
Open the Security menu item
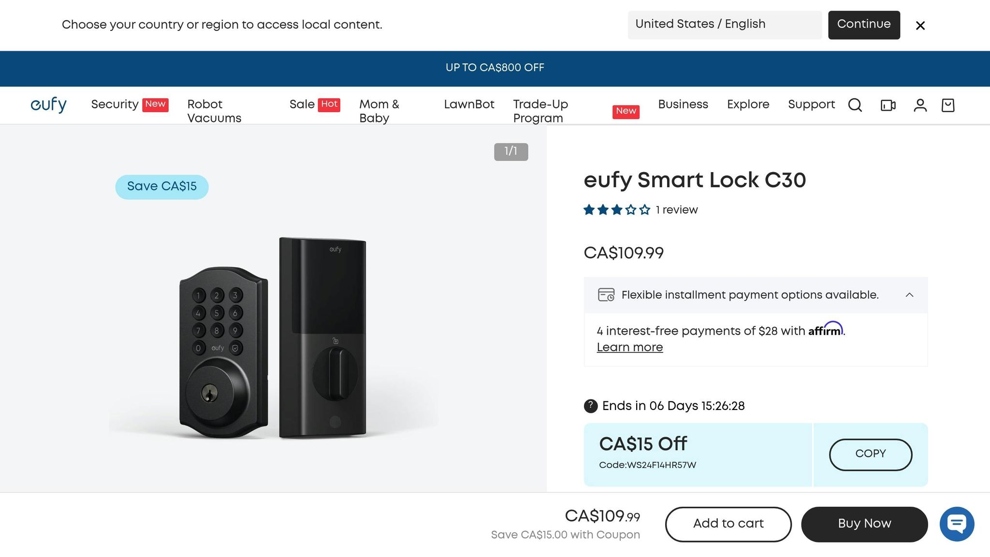115,104
